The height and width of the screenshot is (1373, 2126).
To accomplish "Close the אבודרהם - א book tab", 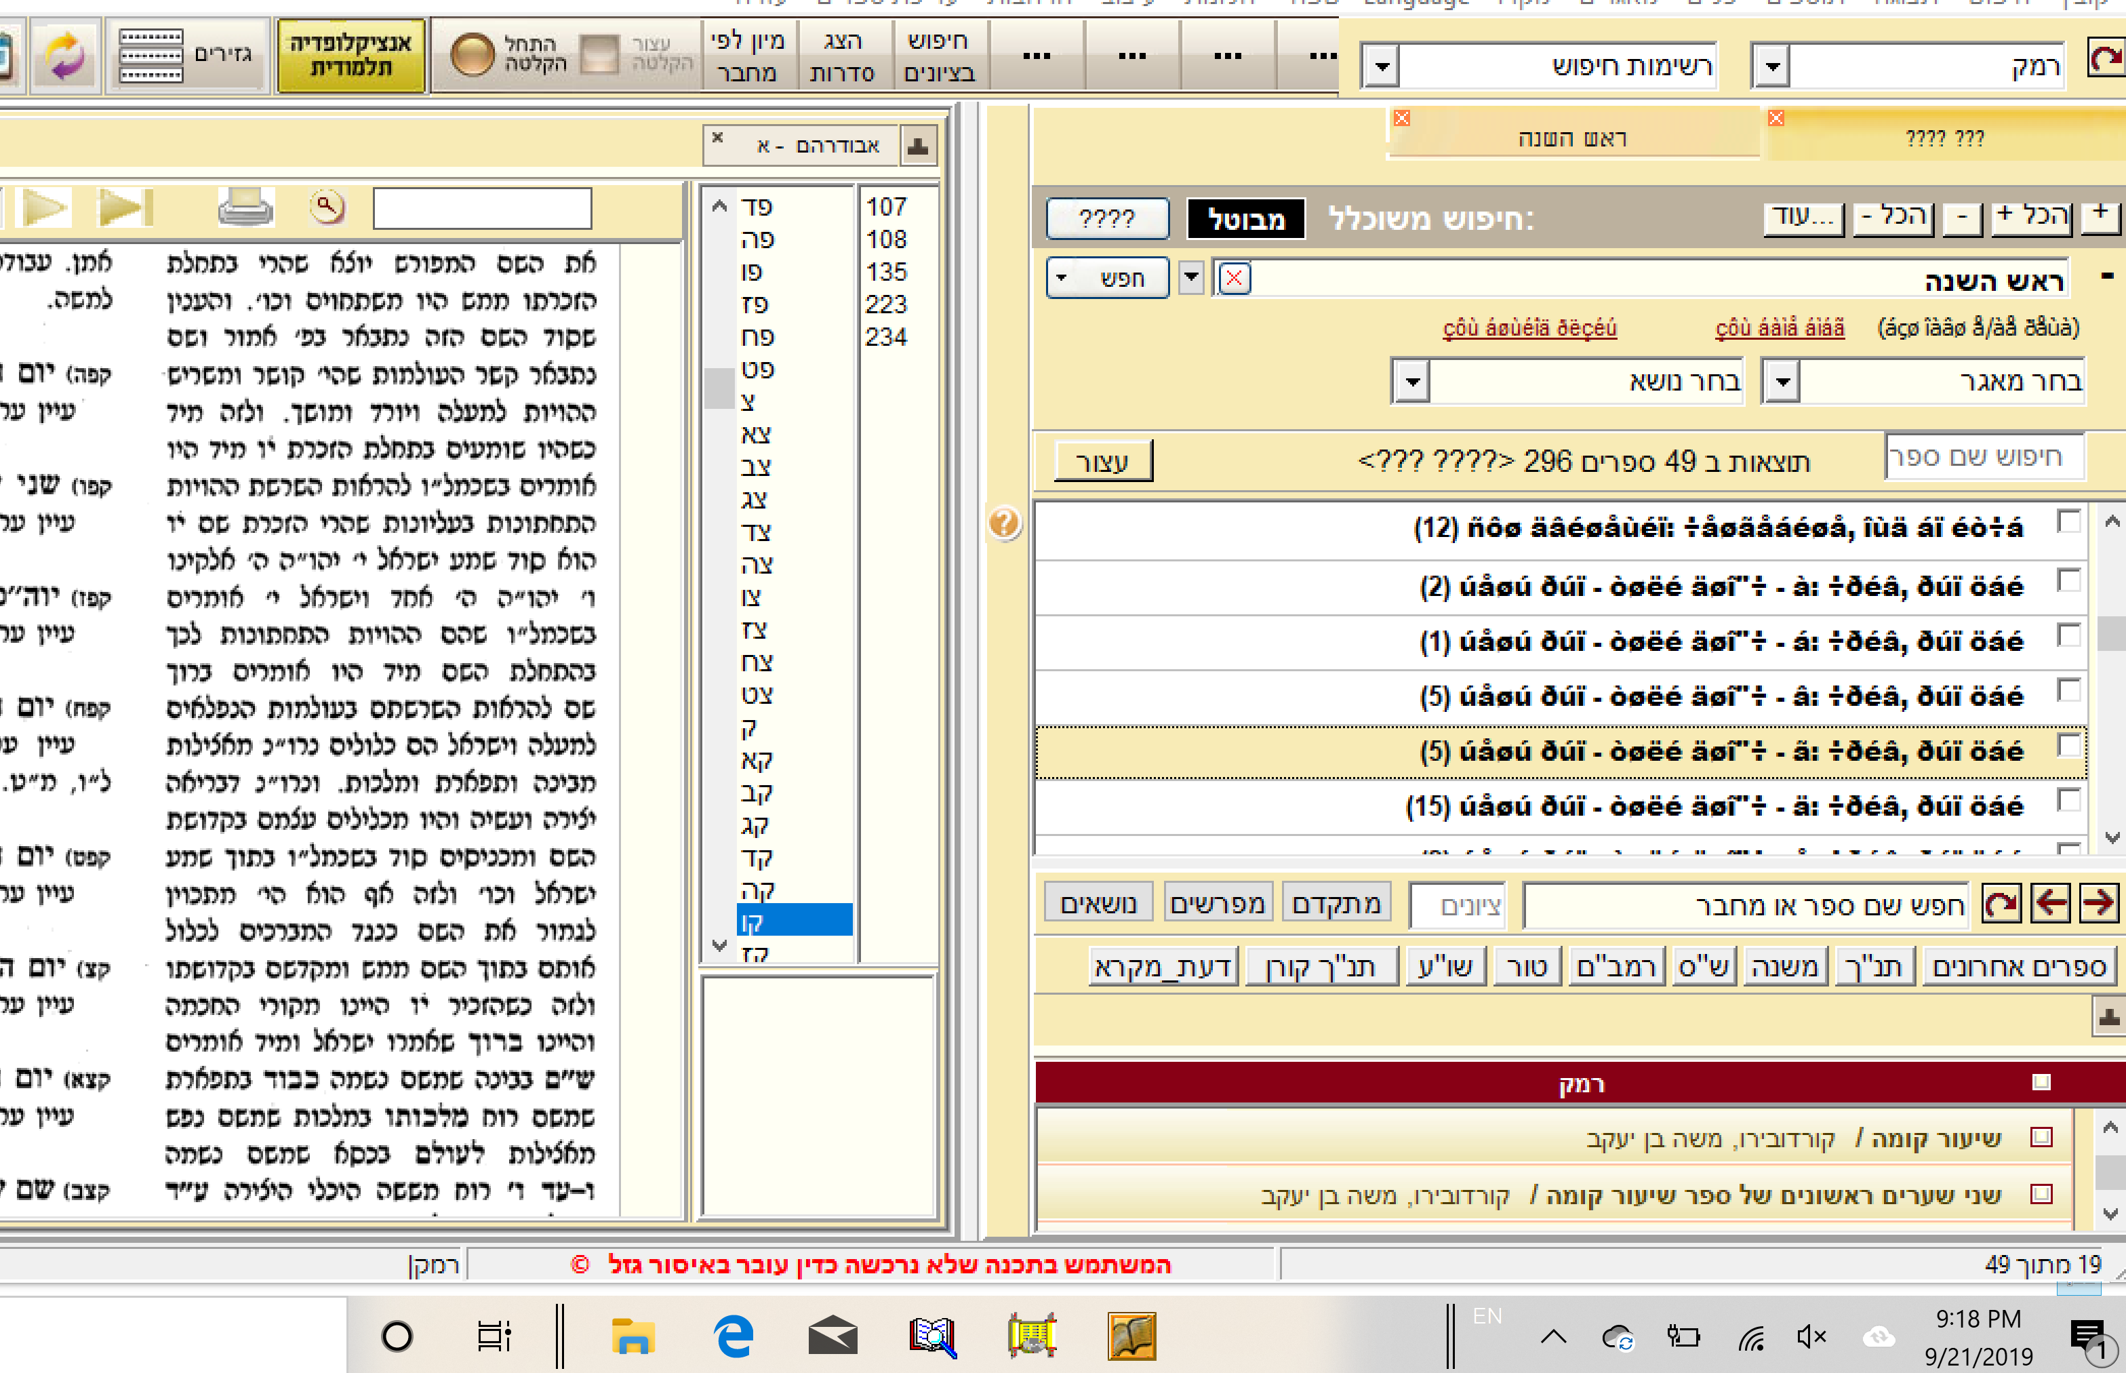I will (x=717, y=138).
